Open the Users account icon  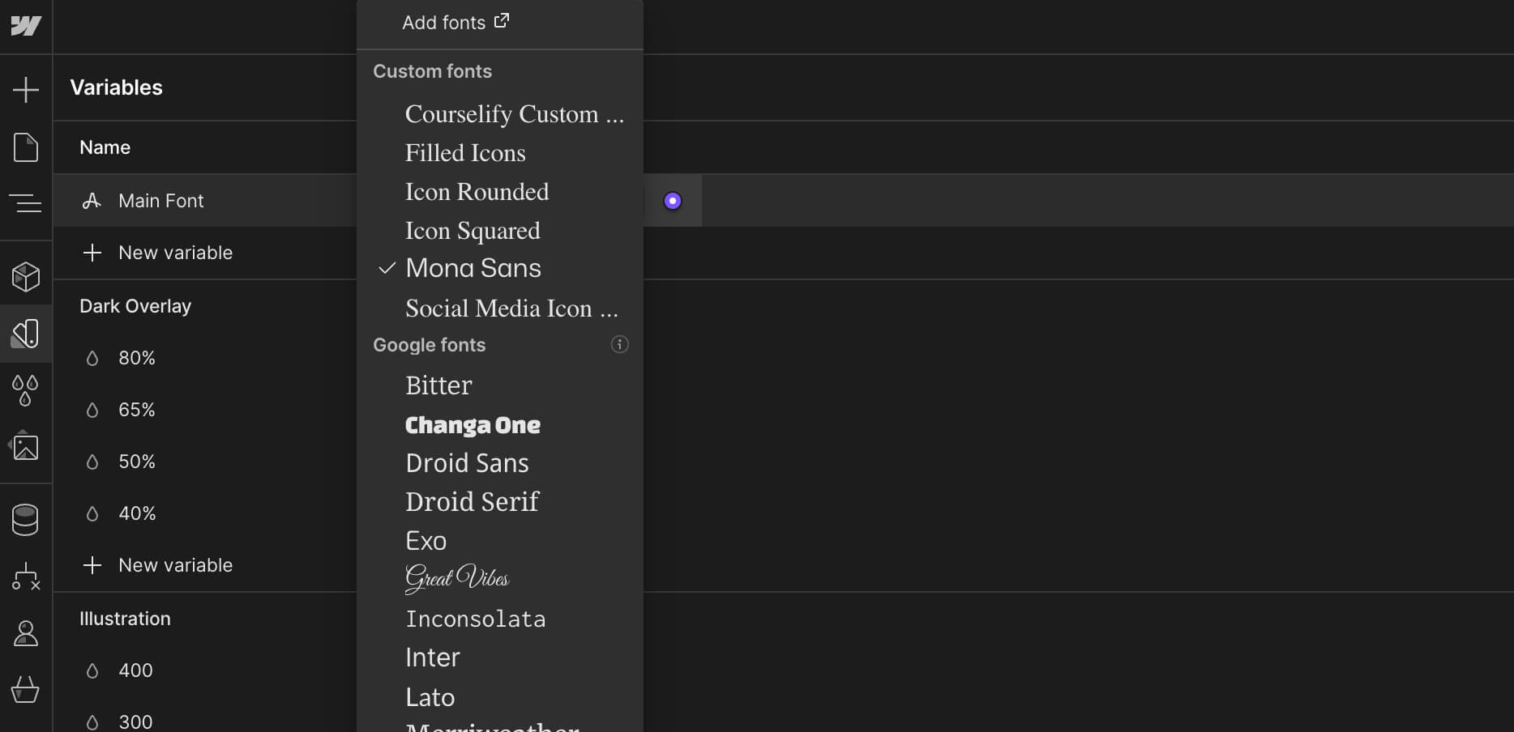26,633
